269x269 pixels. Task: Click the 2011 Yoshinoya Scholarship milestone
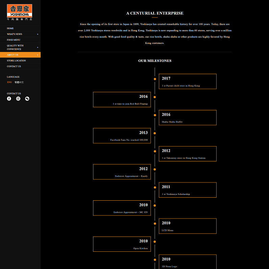[187, 190]
